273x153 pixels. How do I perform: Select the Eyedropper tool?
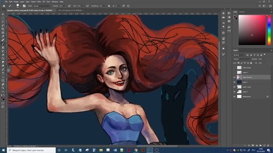[x=3, y=36]
